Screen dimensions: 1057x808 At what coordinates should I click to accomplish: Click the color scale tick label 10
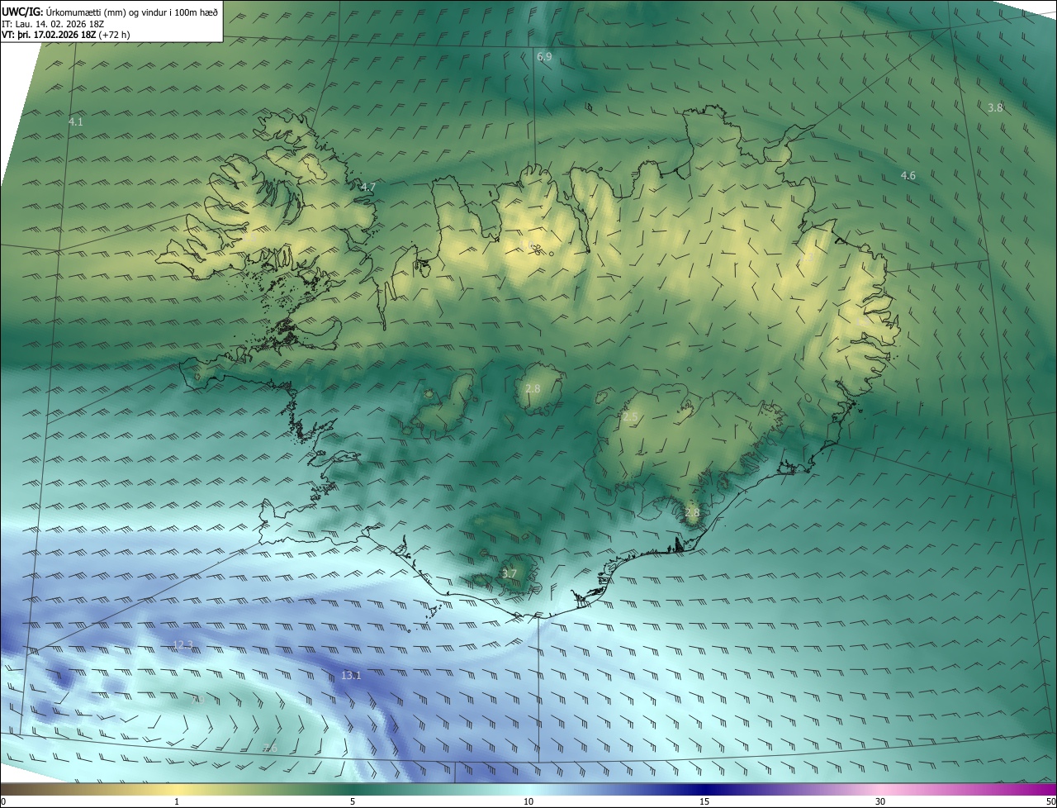tap(528, 801)
